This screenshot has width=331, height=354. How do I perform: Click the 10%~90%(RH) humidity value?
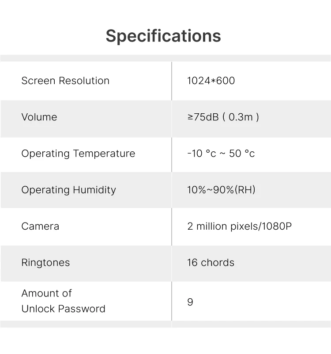coord(221,190)
